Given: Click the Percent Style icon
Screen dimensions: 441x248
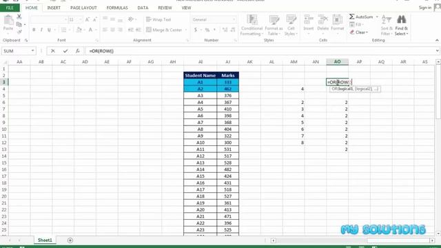Looking at the screenshot, I should click(207, 30).
